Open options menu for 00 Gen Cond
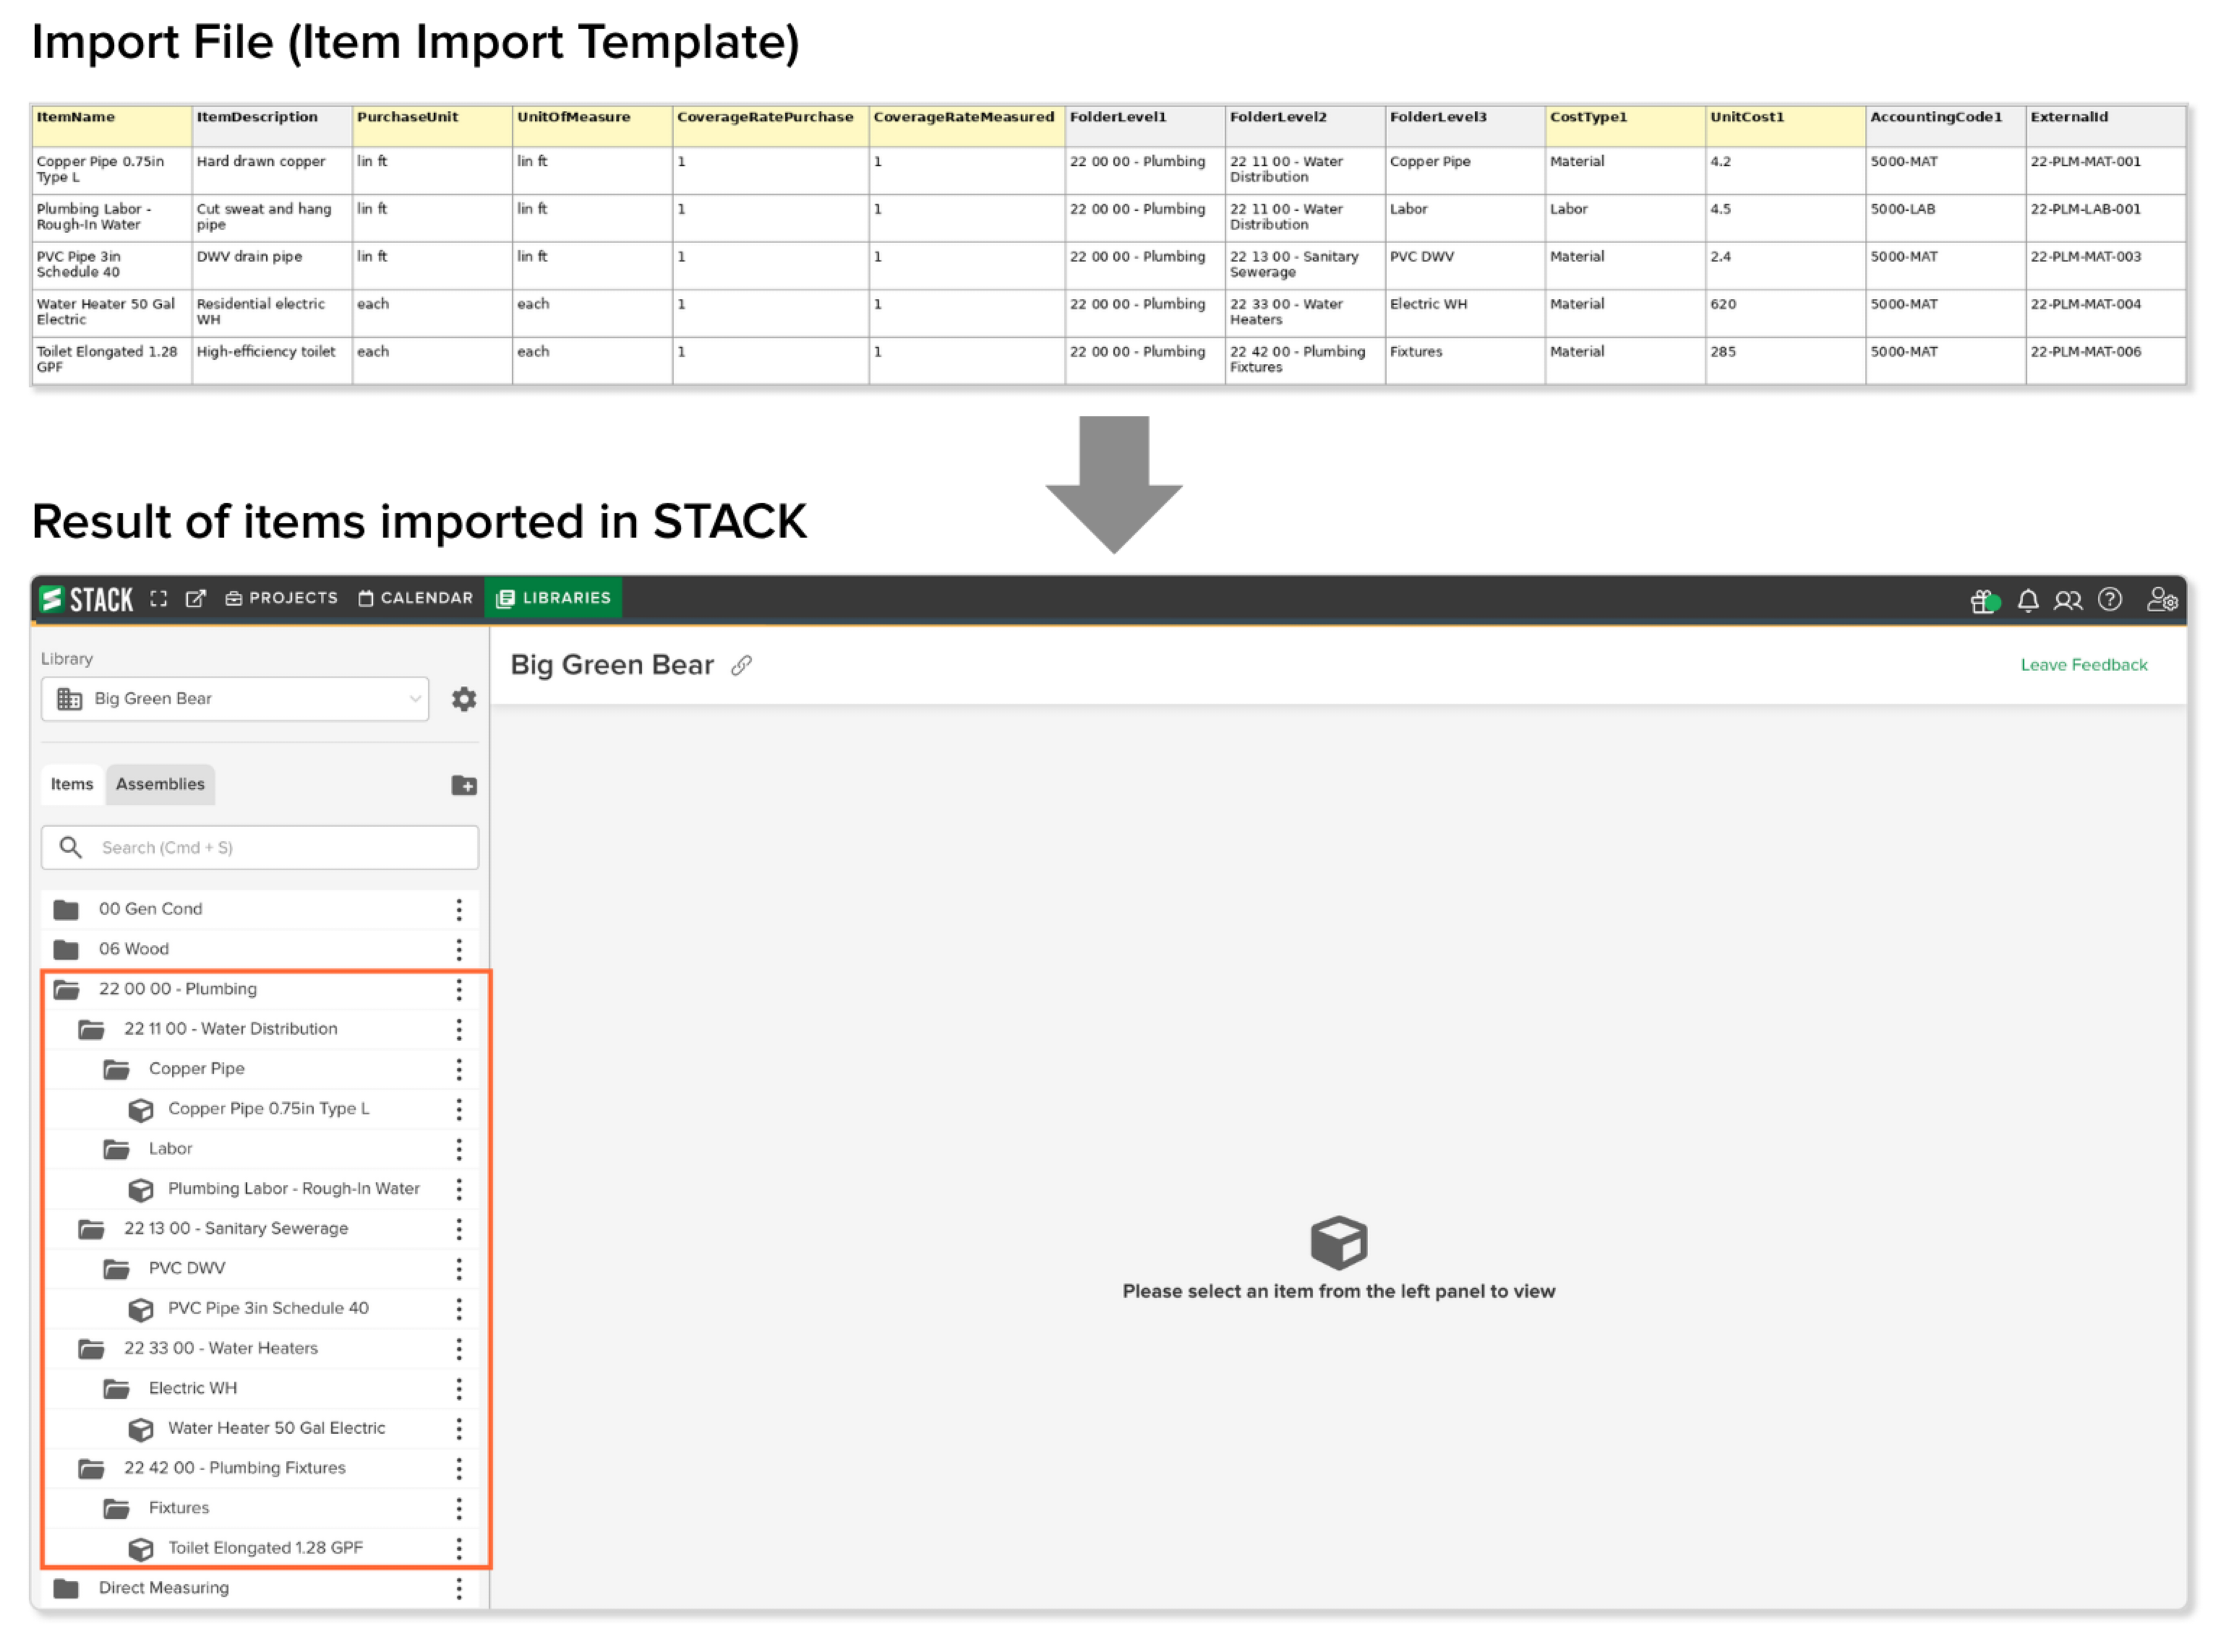 point(459,909)
